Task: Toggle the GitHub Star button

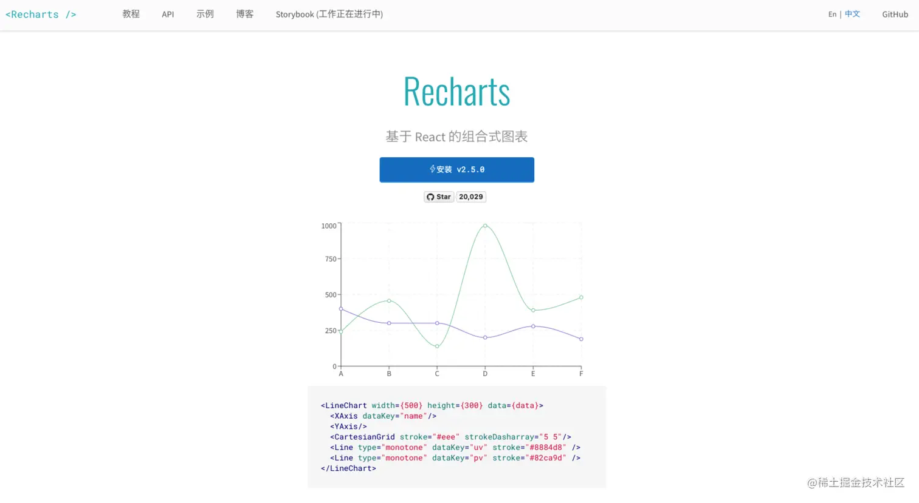Action: click(x=438, y=197)
